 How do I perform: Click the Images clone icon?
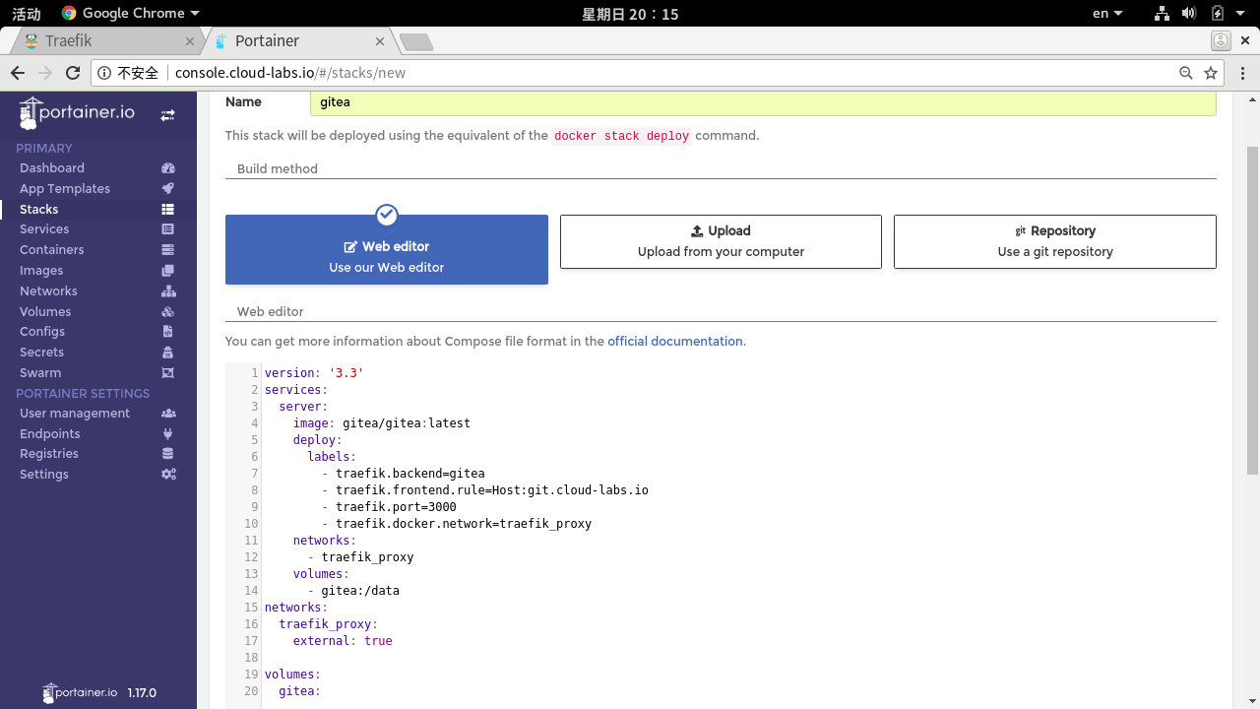[168, 271]
